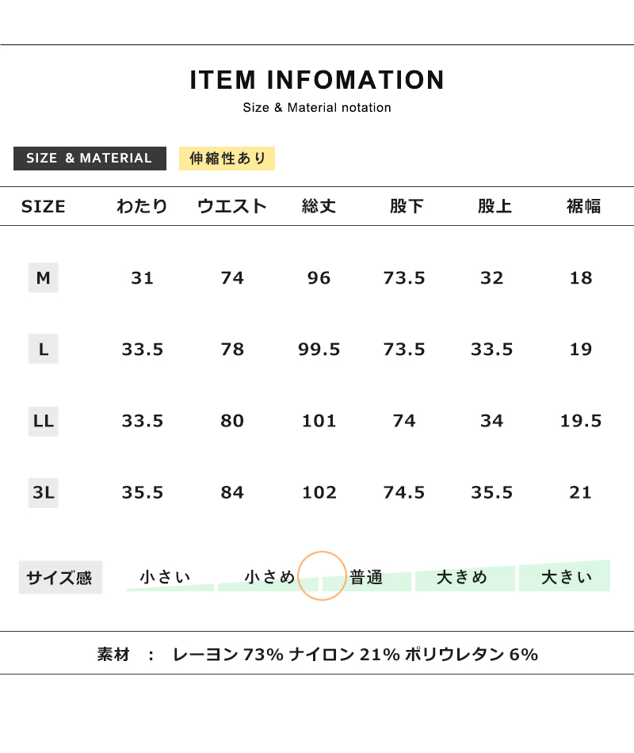Select the 股下 column header
This screenshot has height=753, width=634.
[407, 207]
